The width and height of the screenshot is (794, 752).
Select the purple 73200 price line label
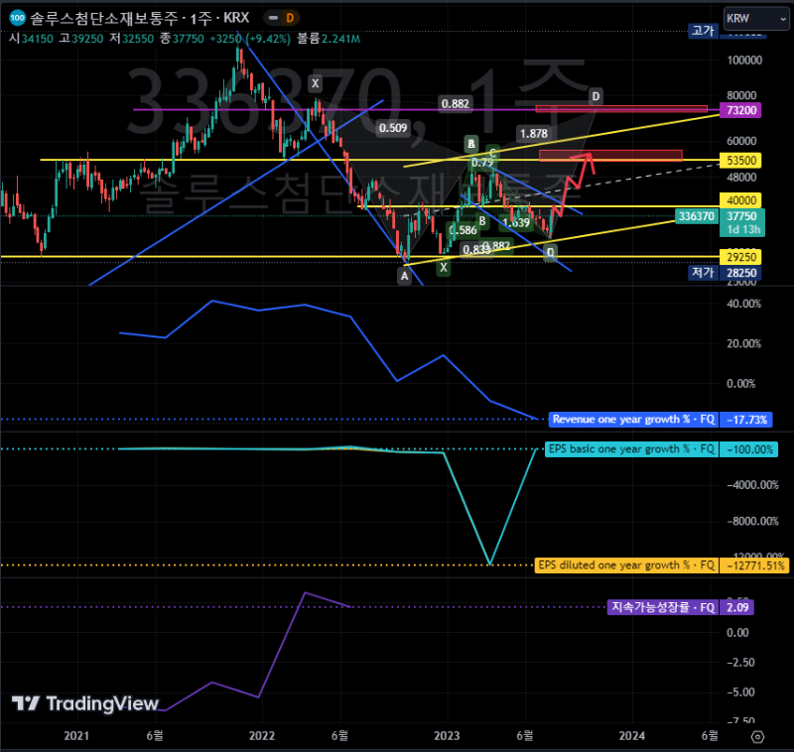(x=740, y=110)
